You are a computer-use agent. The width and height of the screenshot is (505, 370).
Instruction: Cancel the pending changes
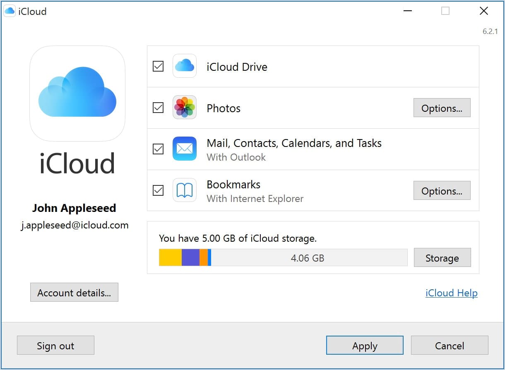pos(450,345)
